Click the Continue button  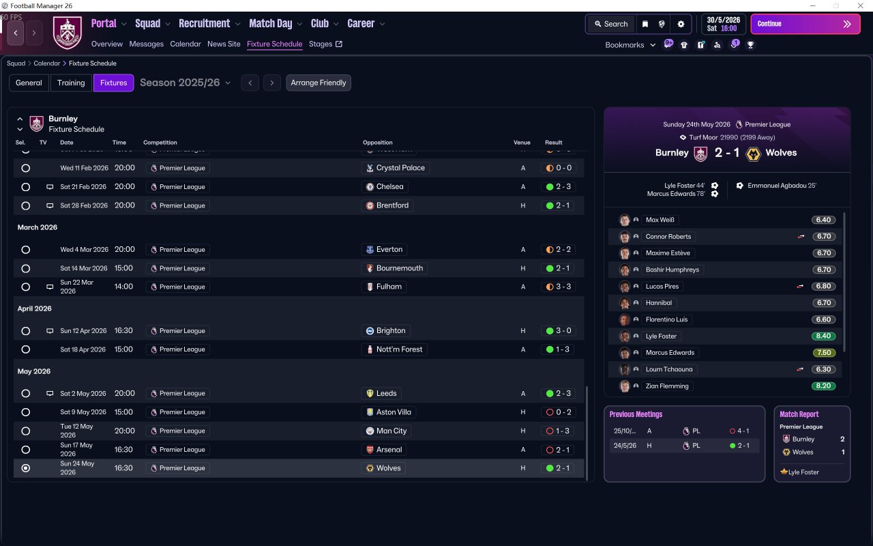(805, 24)
